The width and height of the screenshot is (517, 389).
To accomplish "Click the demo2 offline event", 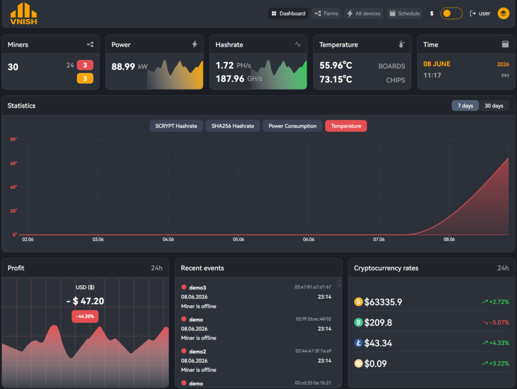I will click(256, 360).
